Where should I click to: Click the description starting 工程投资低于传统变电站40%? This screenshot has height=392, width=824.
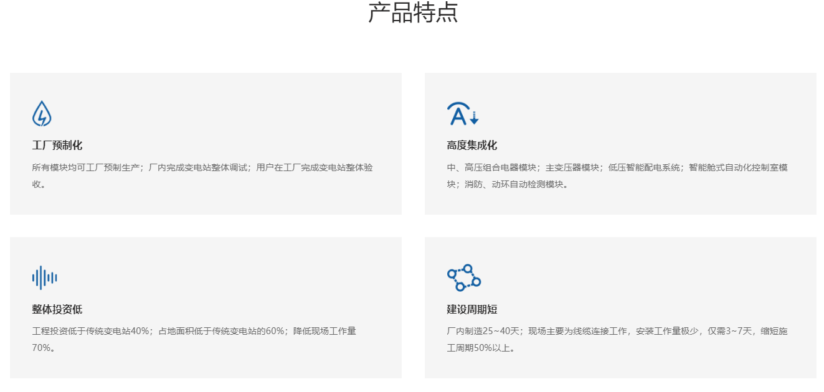pyautogui.click(x=194, y=340)
